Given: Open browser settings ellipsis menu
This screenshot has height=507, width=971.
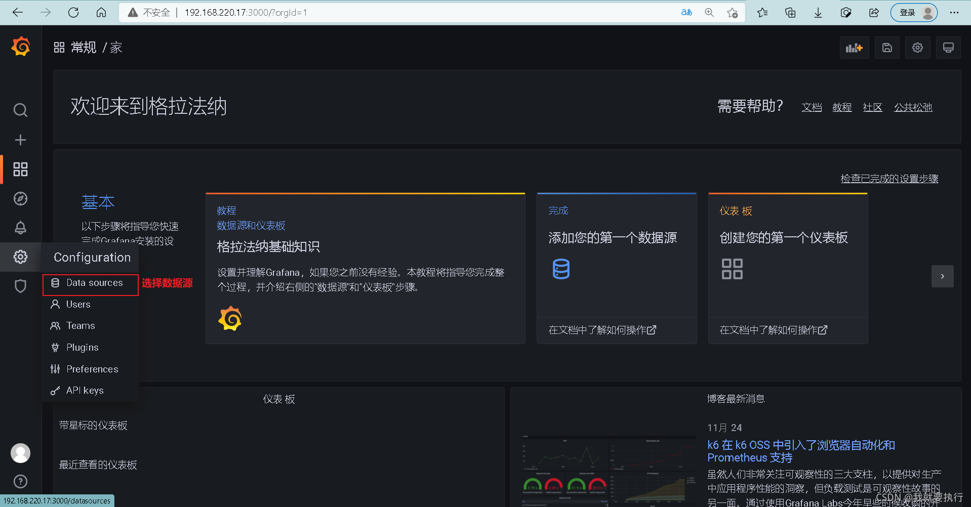Looking at the screenshot, I should coord(954,13).
